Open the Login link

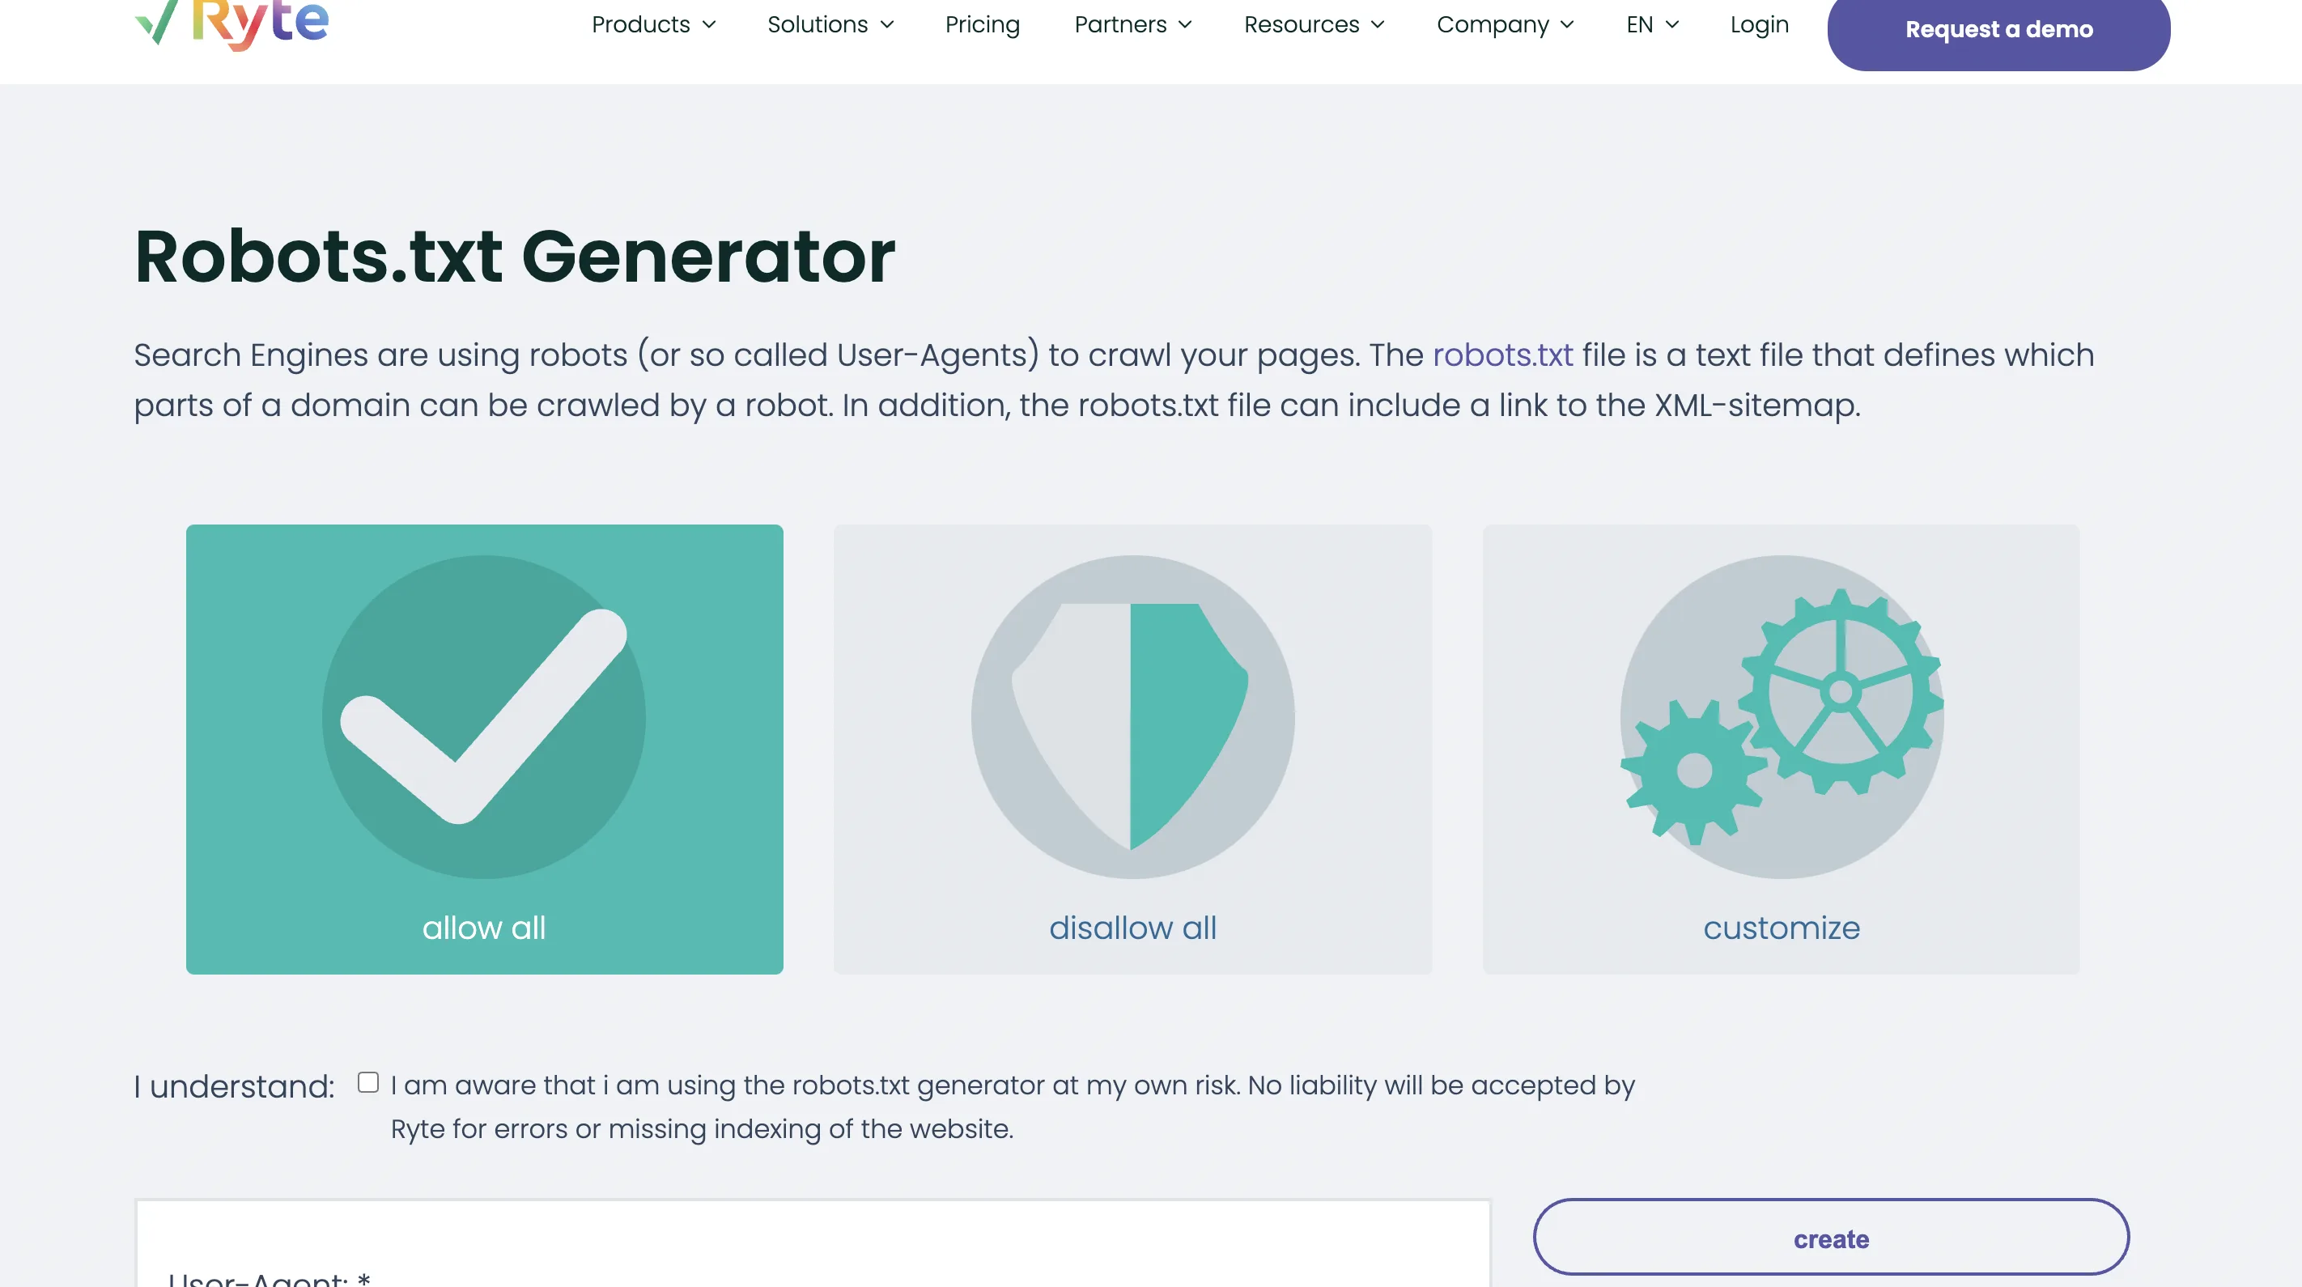pos(1759,25)
